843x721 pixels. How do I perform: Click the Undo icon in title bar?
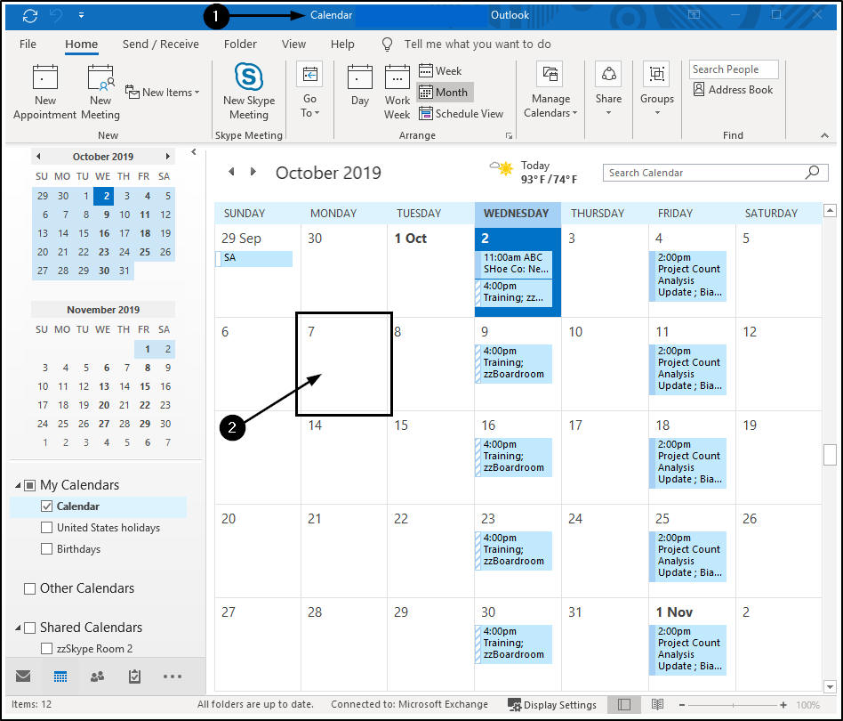point(56,16)
